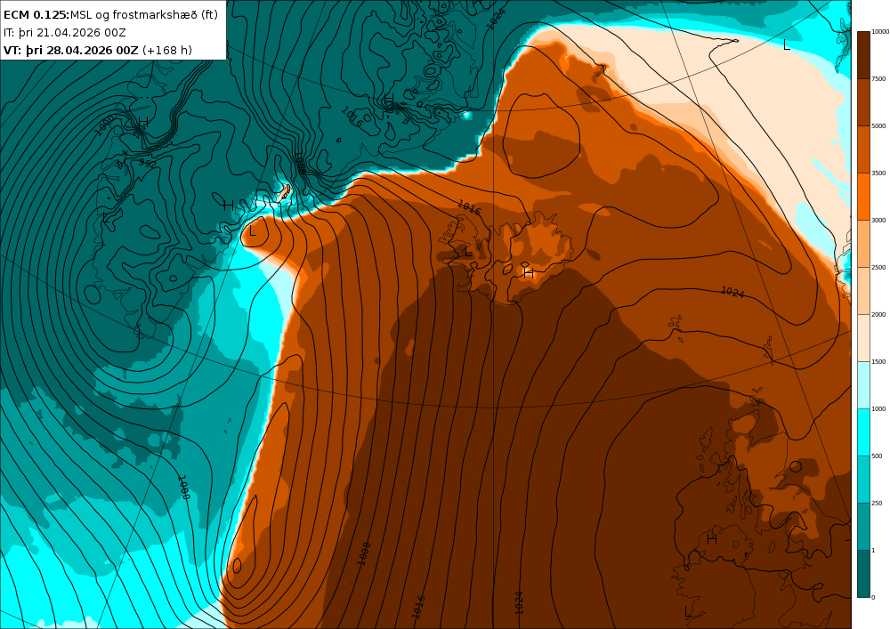
Task: Click the legend value '5000'
Action: click(878, 126)
